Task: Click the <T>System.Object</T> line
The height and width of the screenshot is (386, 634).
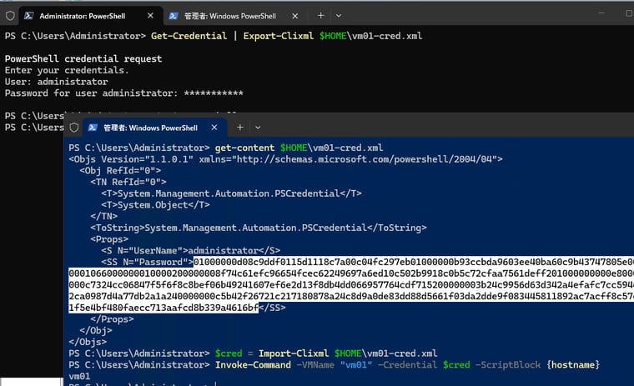Action: click(x=155, y=205)
